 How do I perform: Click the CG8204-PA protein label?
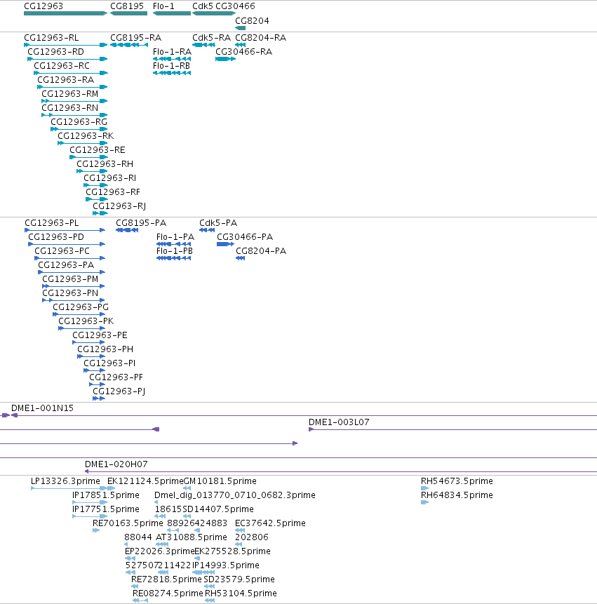click(x=261, y=251)
